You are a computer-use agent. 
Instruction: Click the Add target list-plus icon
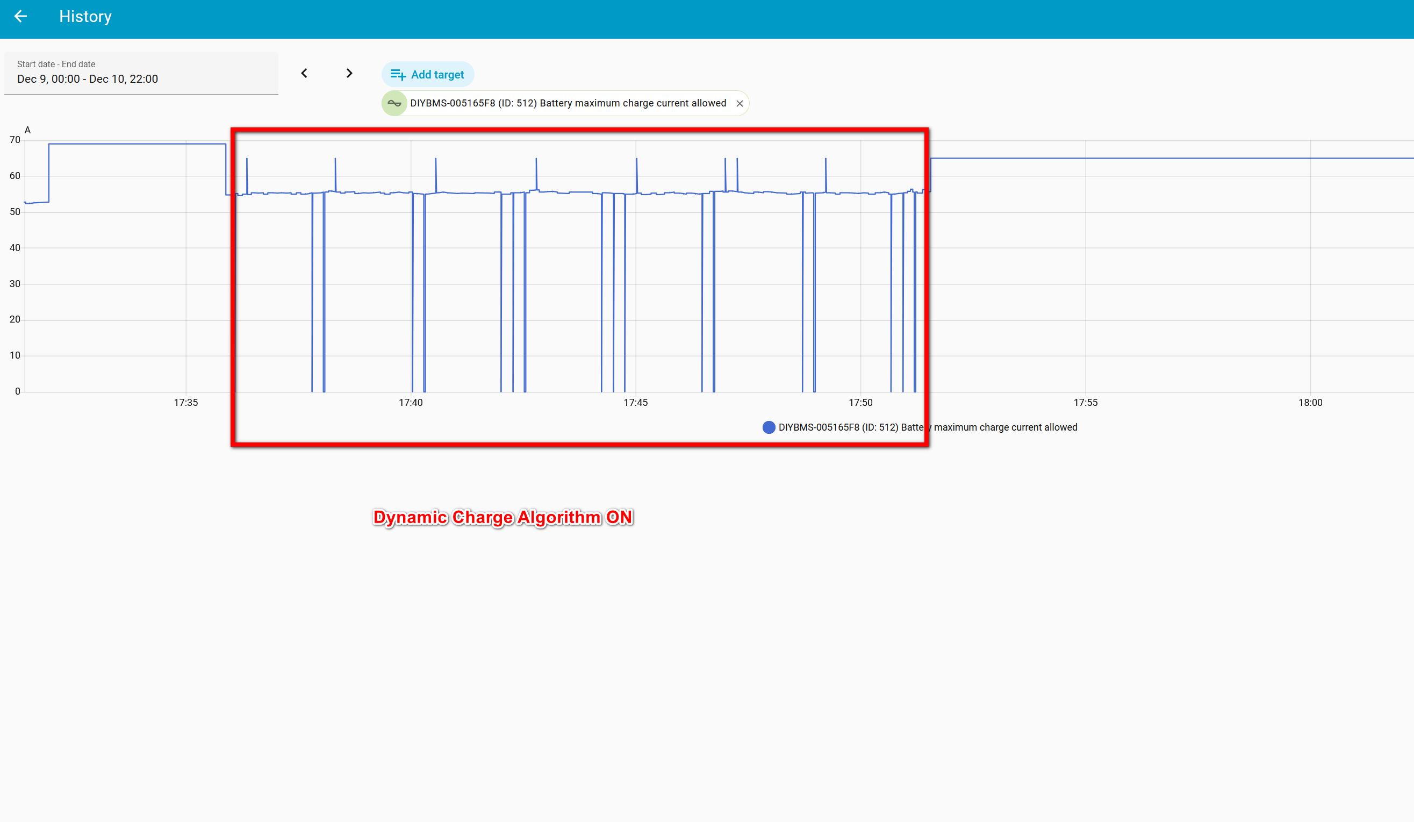pyautogui.click(x=398, y=75)
